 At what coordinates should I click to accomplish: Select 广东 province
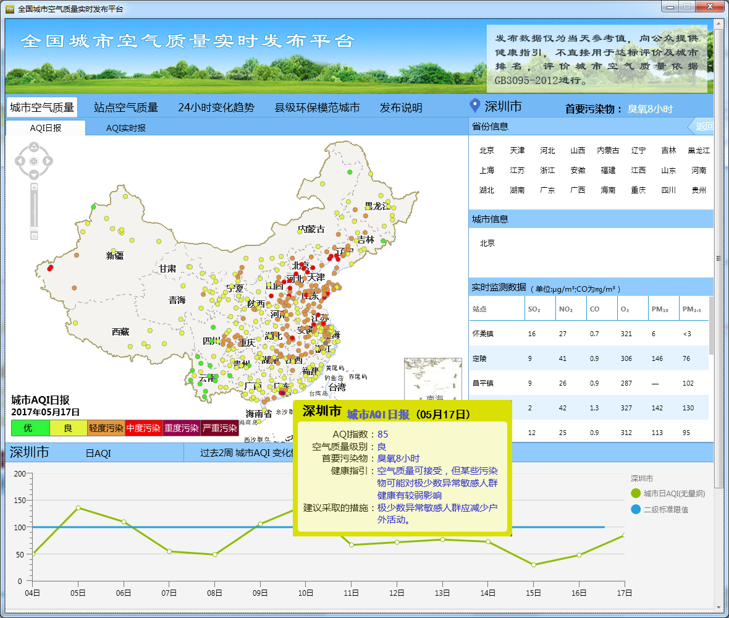[x=547, y=190]
